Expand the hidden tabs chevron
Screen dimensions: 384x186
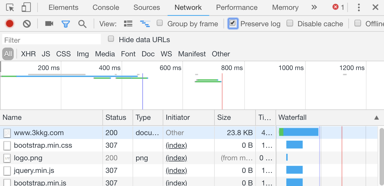[314, 7]
